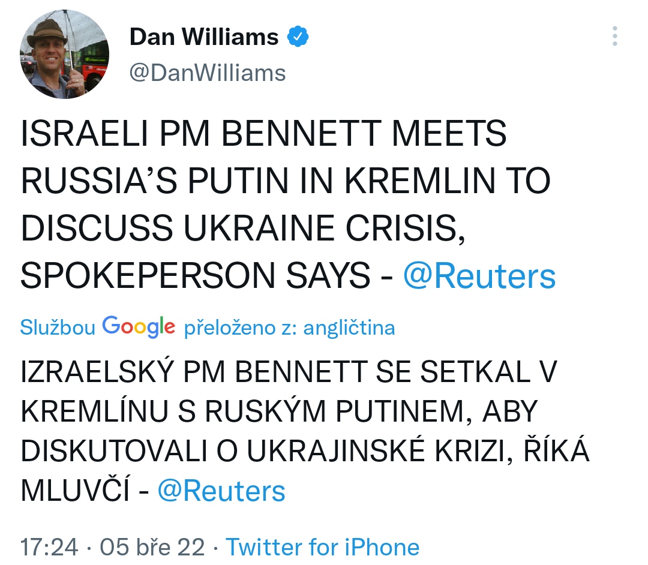Screen dimensions: 648x565
Task: Click the "ISRAELI PM BENNETT MEETS" headline line
Action: tap(264, 134)
